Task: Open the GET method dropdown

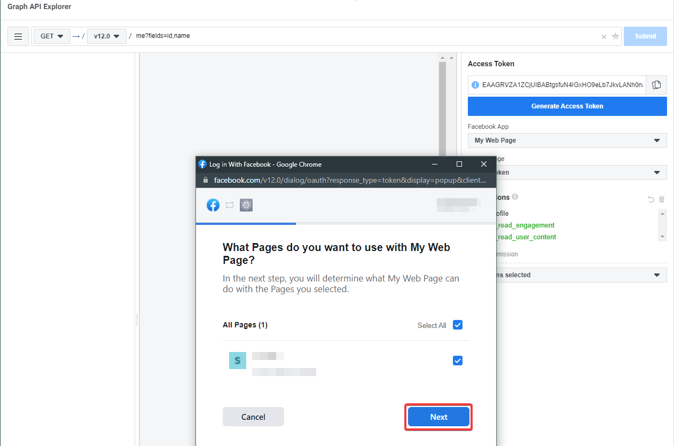Action: click(x=52, y=36)
